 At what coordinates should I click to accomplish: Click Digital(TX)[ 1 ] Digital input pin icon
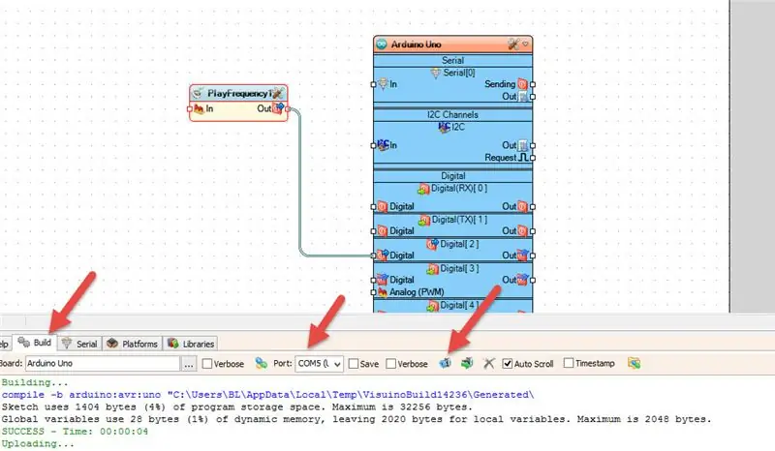click(x=383, y=230)
